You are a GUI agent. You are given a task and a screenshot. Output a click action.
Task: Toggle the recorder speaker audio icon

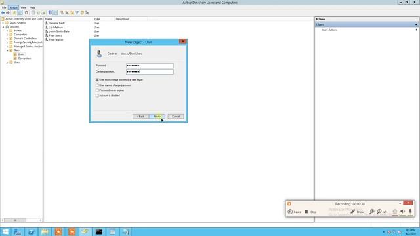(402, 212)
